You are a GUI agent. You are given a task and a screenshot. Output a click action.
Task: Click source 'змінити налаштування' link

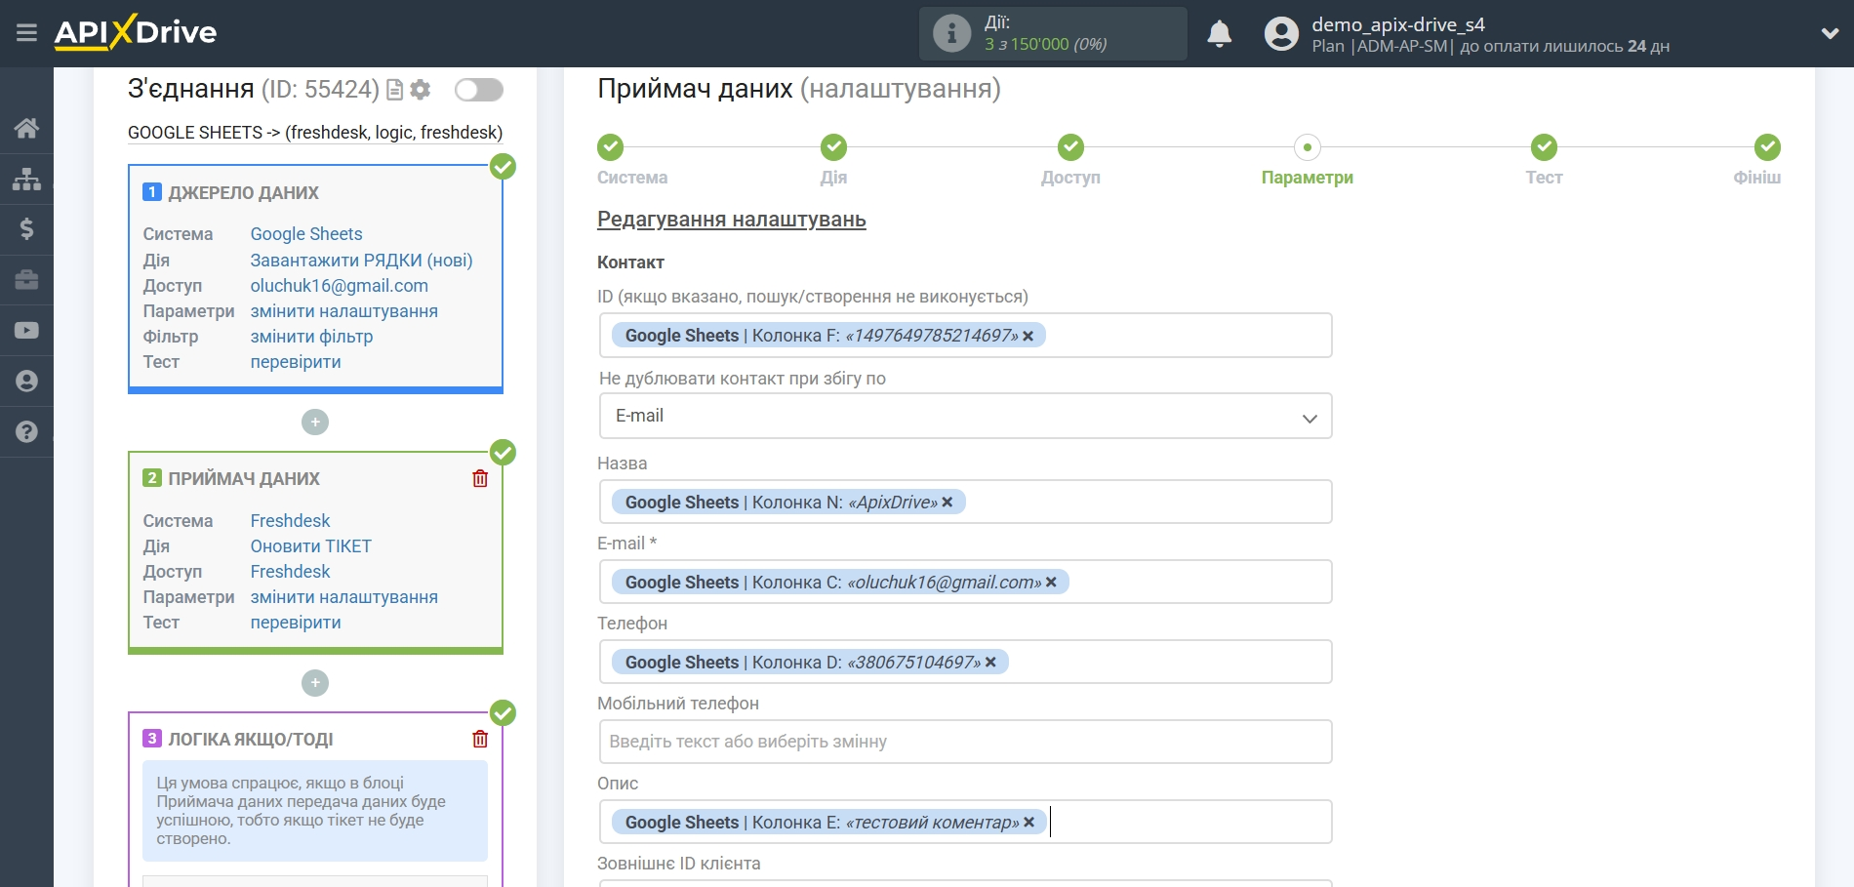tap(344, 311)
